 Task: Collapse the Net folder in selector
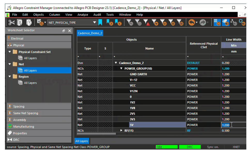point(10,64)
